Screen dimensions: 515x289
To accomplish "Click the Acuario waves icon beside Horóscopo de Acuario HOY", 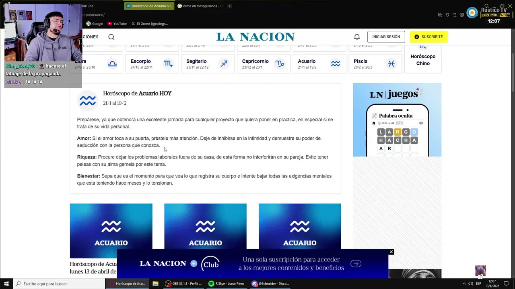I will tap(88, 101).
